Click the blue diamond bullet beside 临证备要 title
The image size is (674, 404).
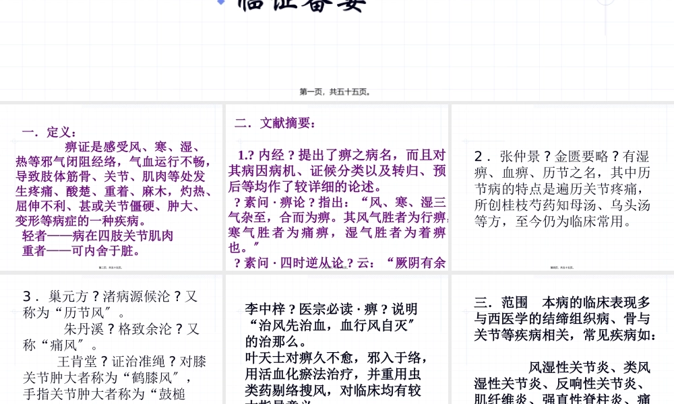click(x=221, y=2)
